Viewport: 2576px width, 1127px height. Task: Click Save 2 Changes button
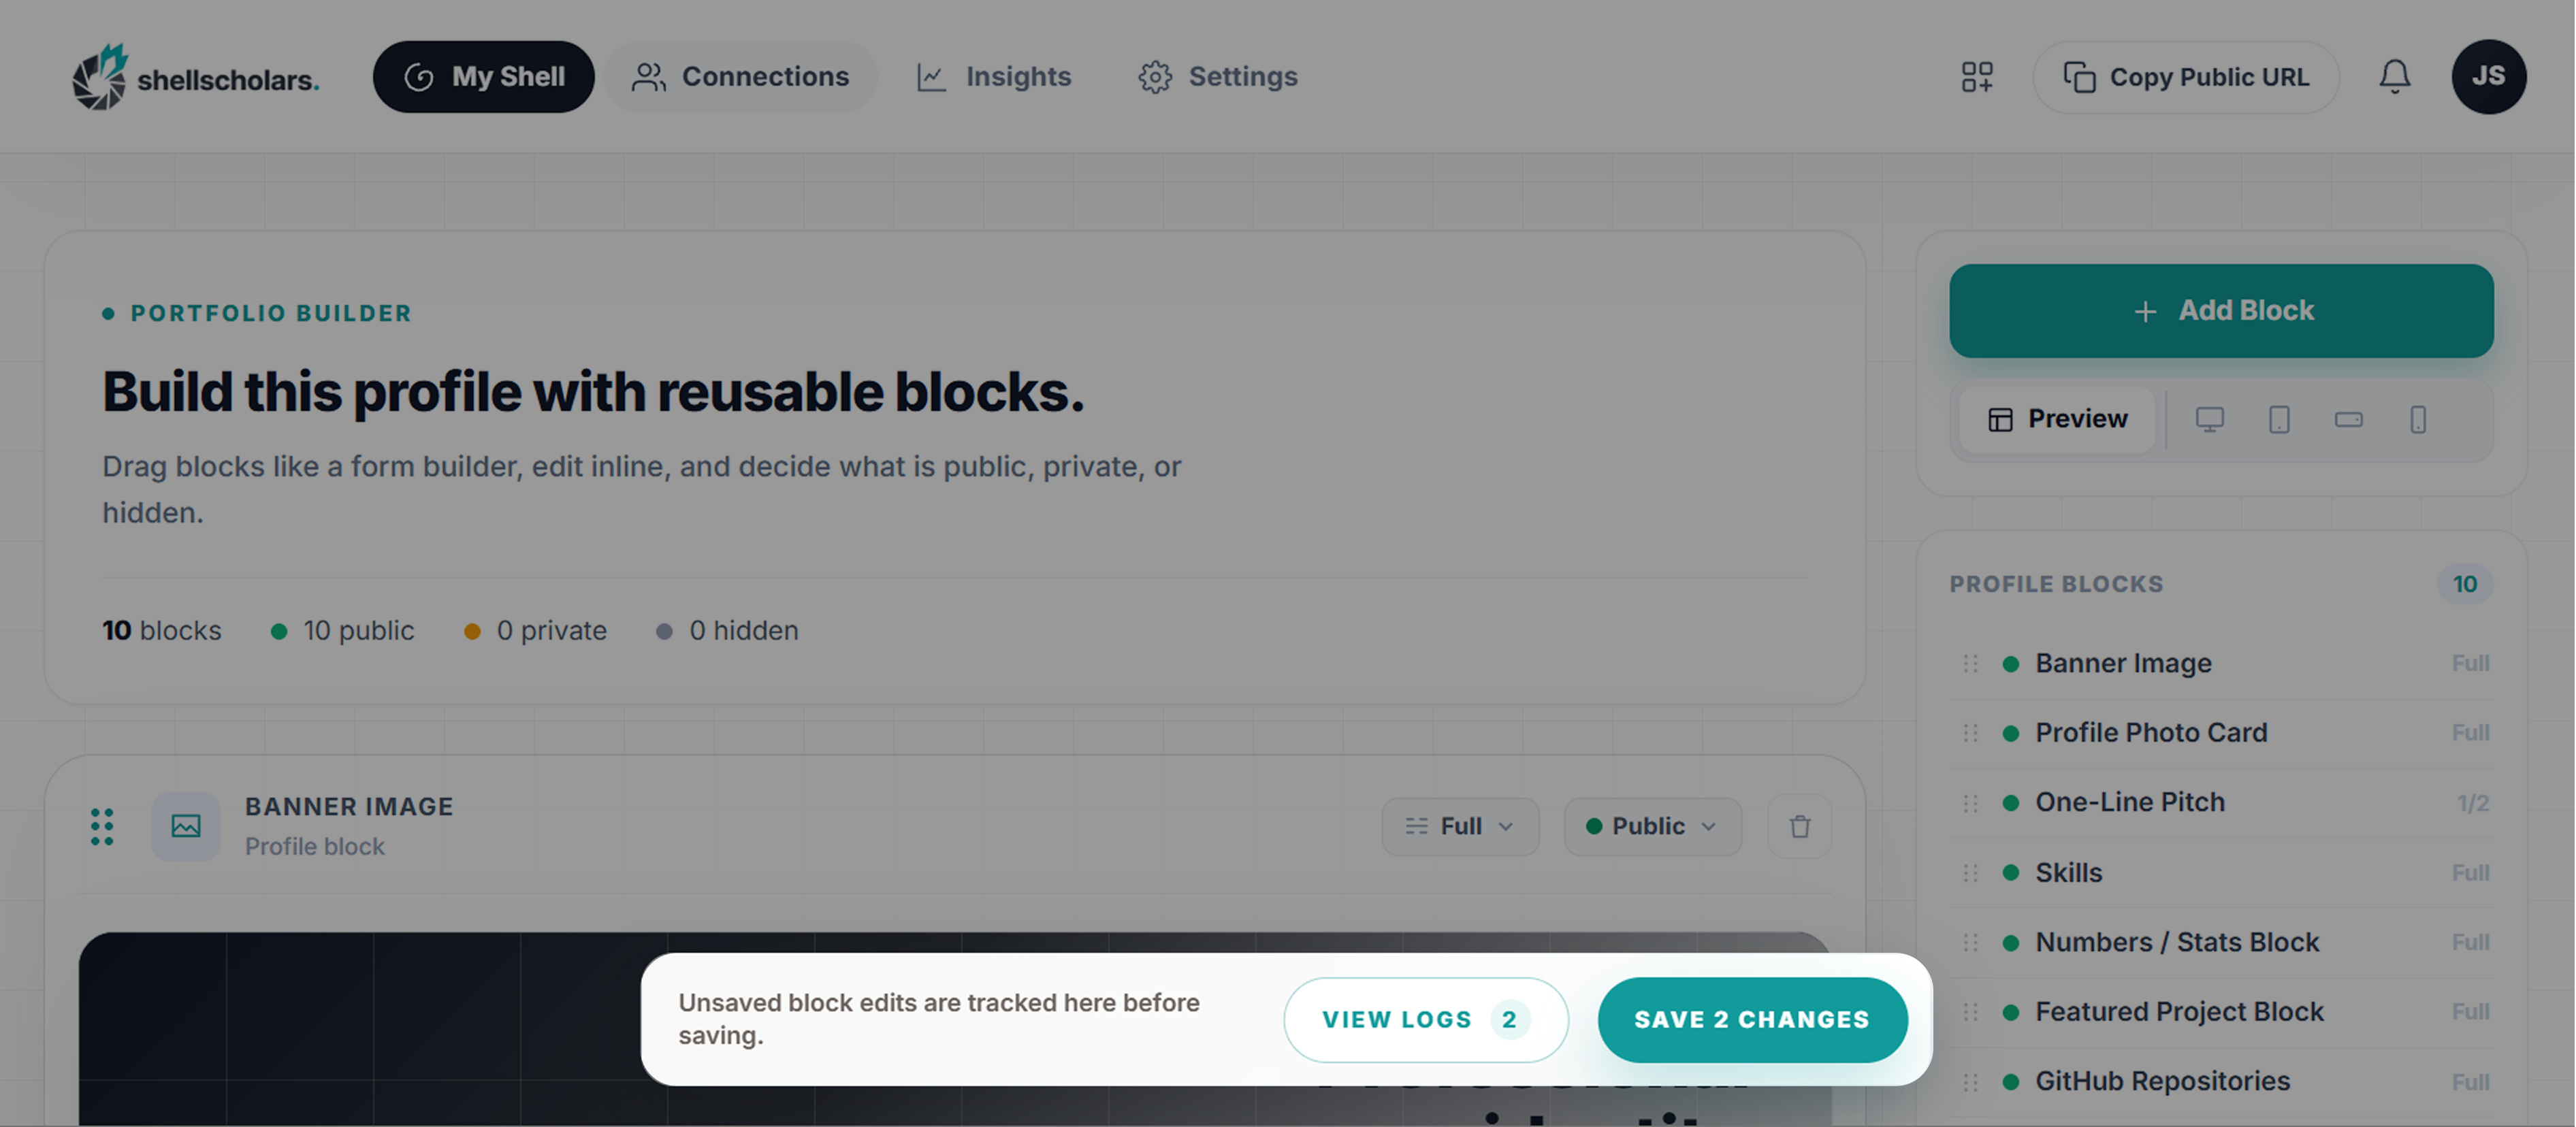tap(1752, 1020)
